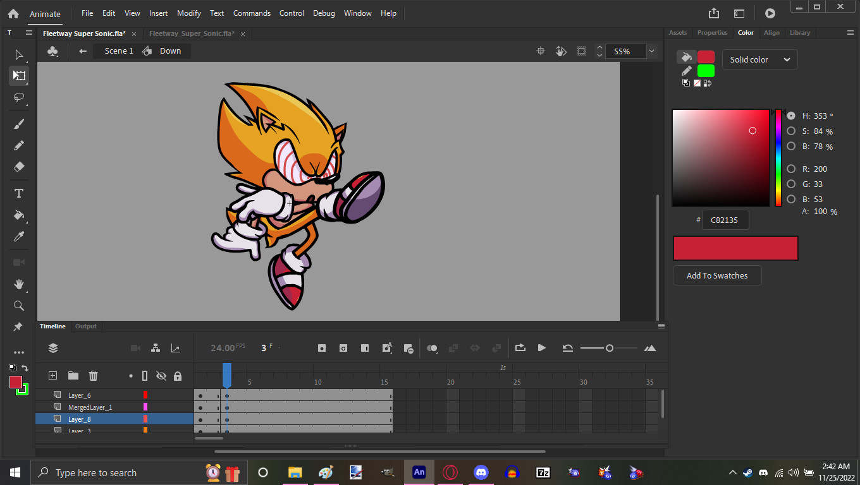Toggle Rotation tool in stage bar
The height and width of the screenshot is (485, 860).
pyautogui.click(x=561, y=51)
